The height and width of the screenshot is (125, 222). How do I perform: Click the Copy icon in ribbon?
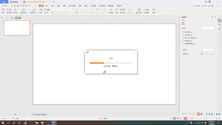[x=7, y=13]
